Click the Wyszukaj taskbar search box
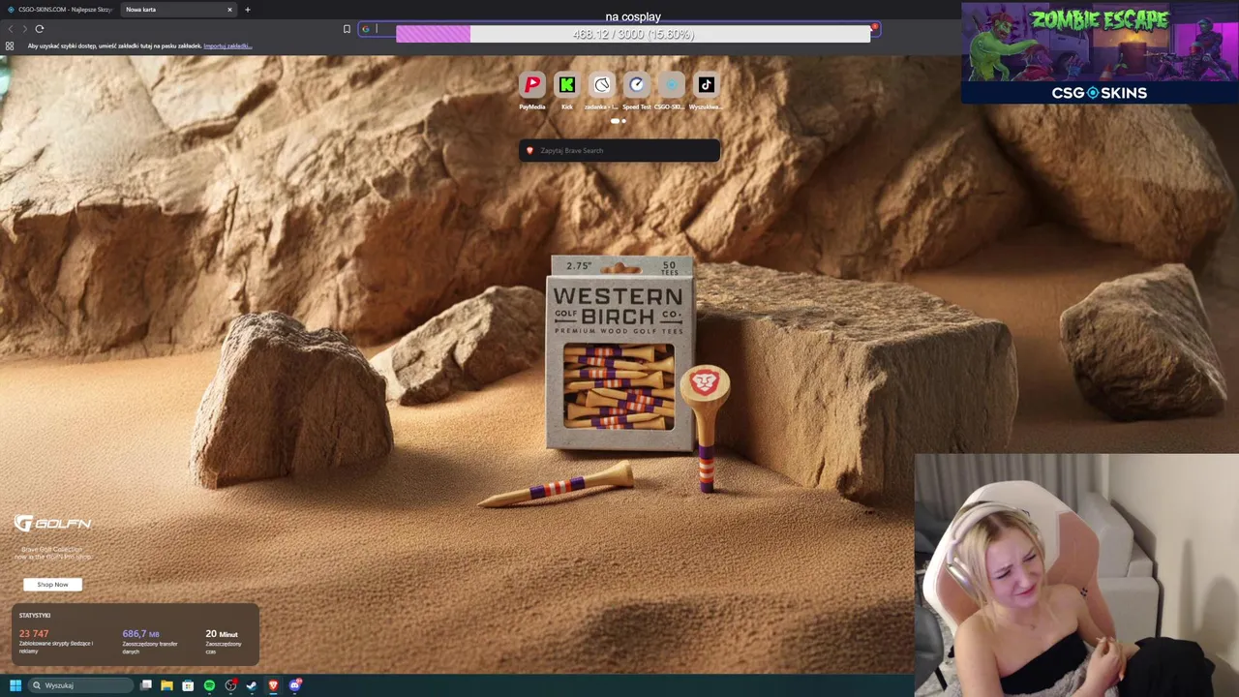1239x697 pixels. coord(80,685)
